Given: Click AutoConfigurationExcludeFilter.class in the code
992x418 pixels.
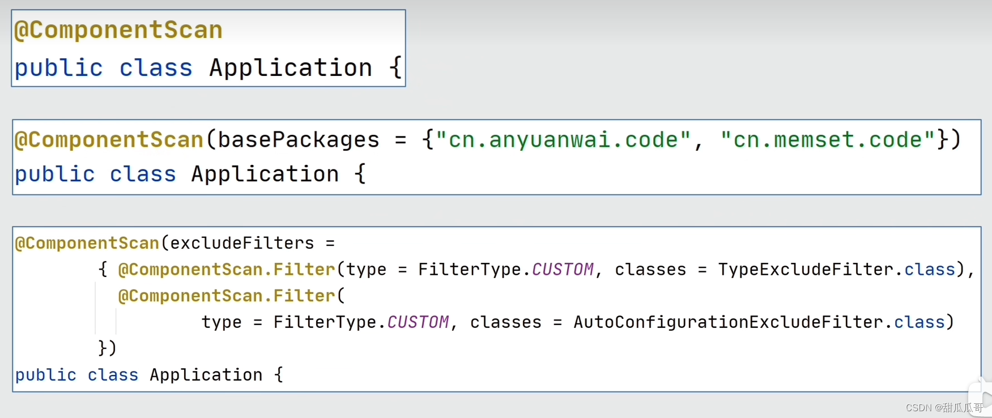Looking at the screenshot, I should (759, 322).
